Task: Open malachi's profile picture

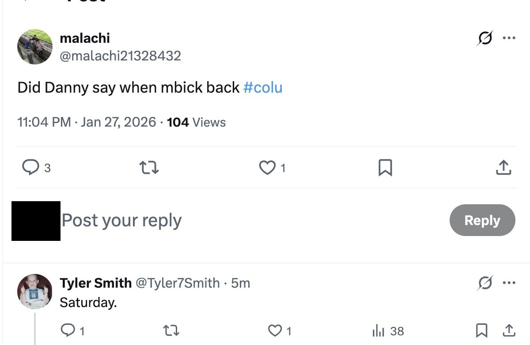Action: coord(35,47)
